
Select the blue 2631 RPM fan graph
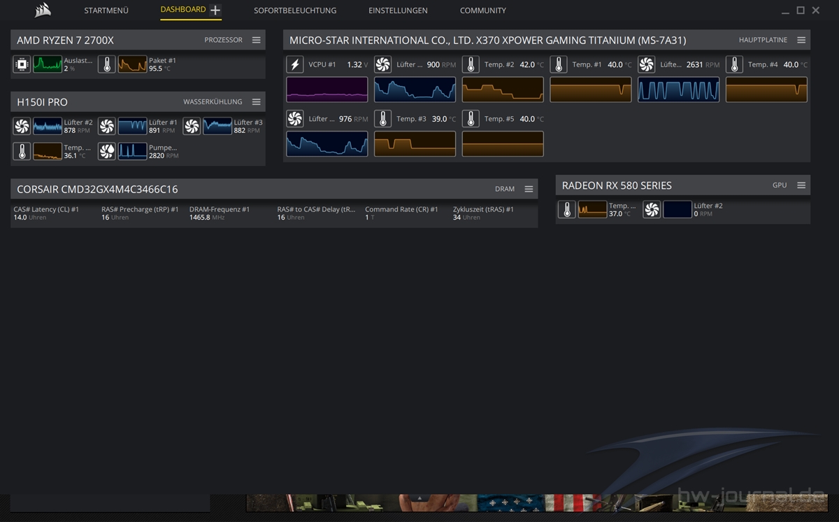click(678, 90)
